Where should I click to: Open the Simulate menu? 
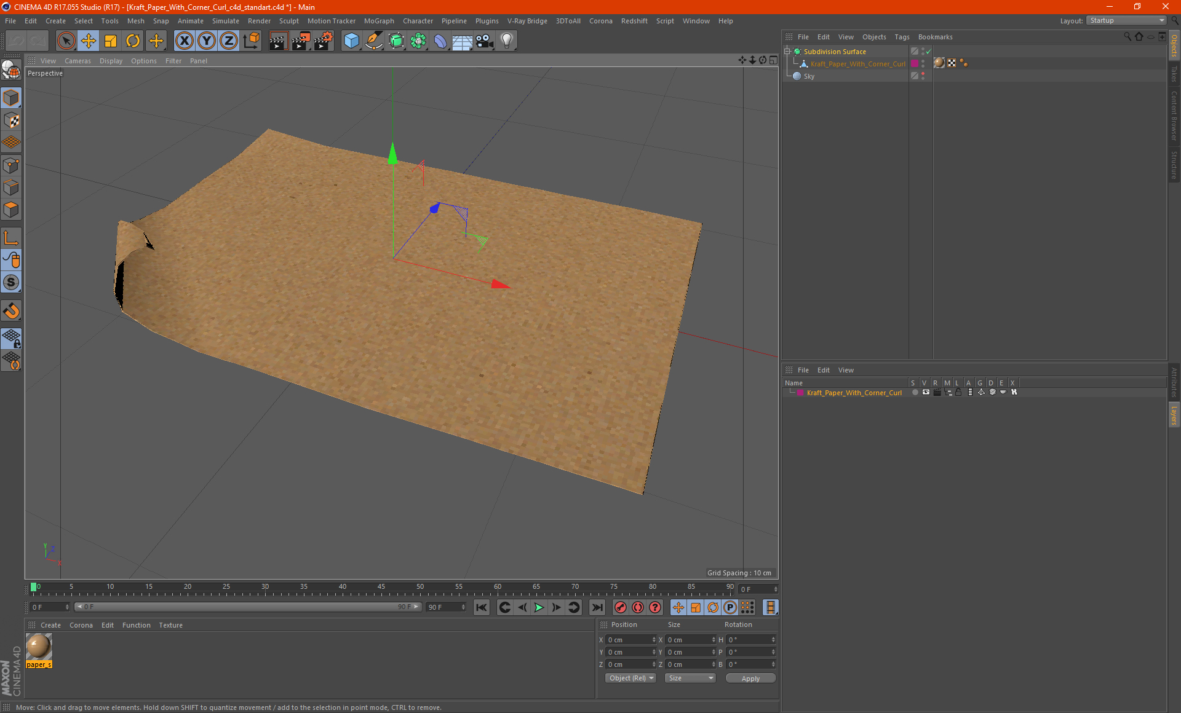226,21
